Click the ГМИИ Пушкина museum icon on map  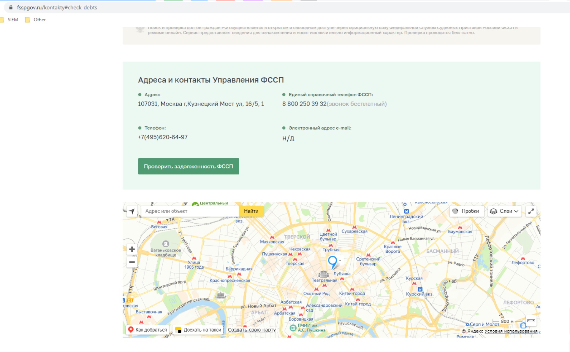293,328
